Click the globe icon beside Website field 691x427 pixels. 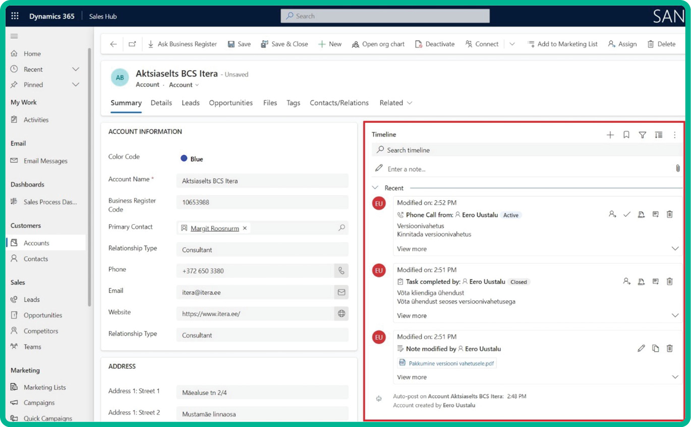[341, 314]
